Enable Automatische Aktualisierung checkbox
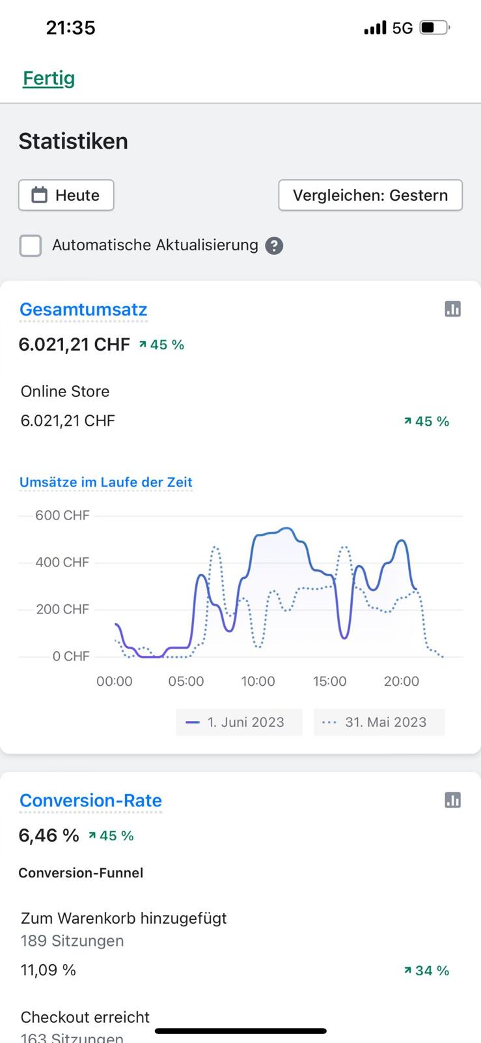This screenshot has height=1043, width=481. (x=31, y=246)
